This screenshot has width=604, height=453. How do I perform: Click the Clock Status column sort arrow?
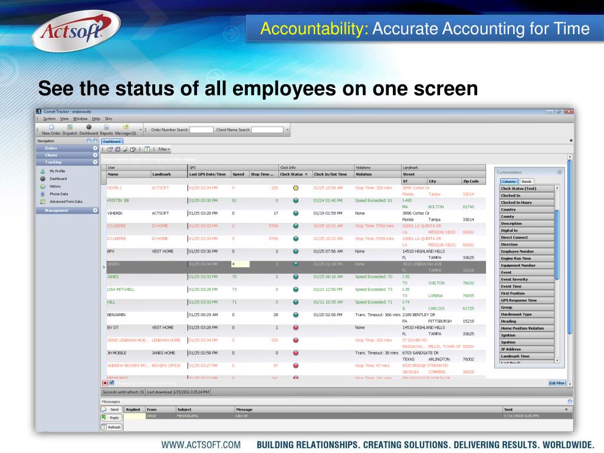pos(306,175)
